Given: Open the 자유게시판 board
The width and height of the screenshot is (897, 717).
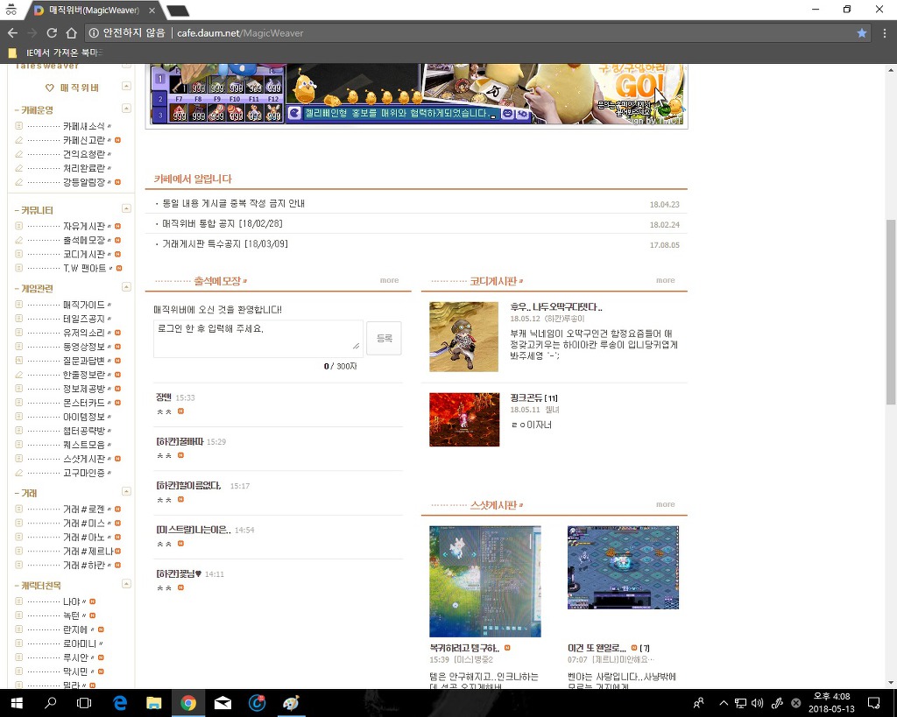Looking at the screenshot, I should click(84, 227).
